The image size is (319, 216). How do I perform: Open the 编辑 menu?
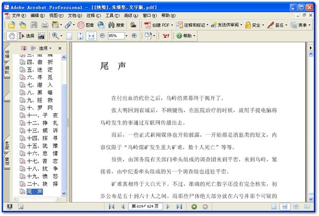(38, 15)
